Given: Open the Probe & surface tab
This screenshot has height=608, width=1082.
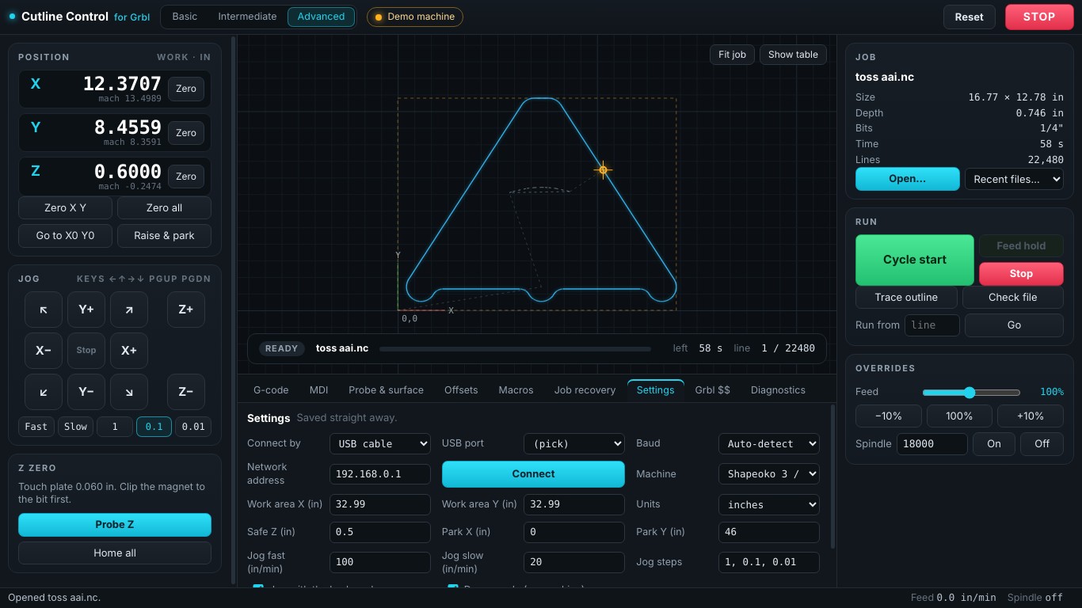Looking at the screenshot, I should coord(386,390).
